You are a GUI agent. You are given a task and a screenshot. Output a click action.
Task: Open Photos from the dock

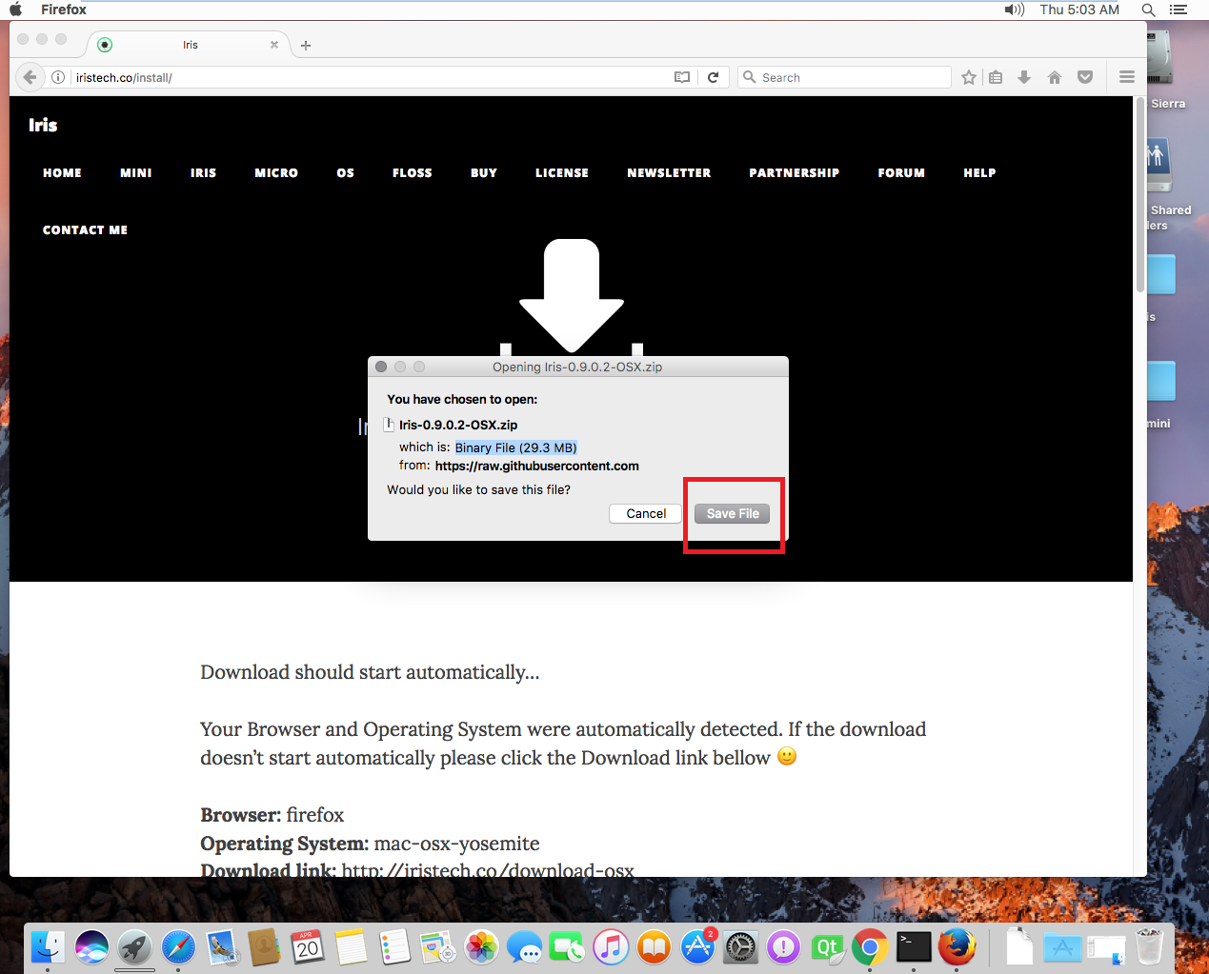click(x=481, y=947)
